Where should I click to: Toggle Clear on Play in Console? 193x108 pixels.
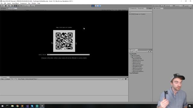(x=14, y=79)
